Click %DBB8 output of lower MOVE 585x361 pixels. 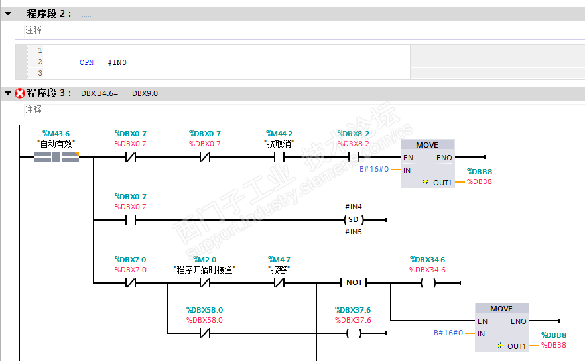click(x=554, y=345)
